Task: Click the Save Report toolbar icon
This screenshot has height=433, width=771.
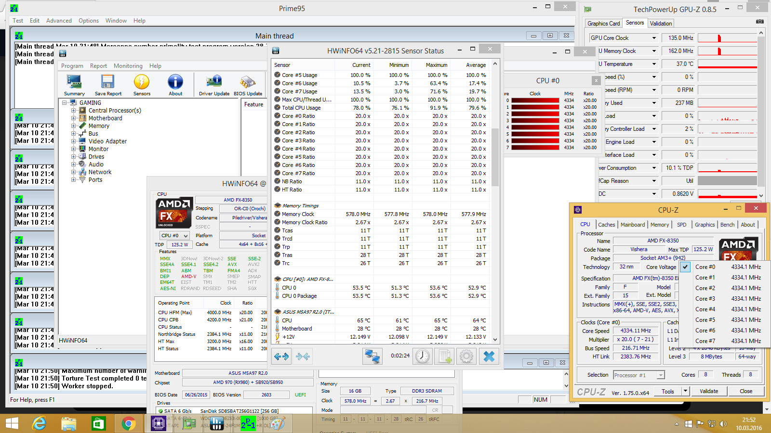Action: pyautogui.click(x=108, y=85)
